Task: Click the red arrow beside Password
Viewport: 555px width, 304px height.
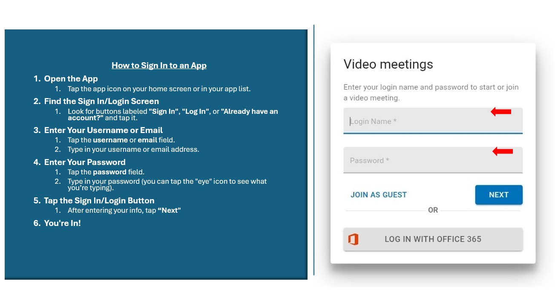Action: (502, 151)
